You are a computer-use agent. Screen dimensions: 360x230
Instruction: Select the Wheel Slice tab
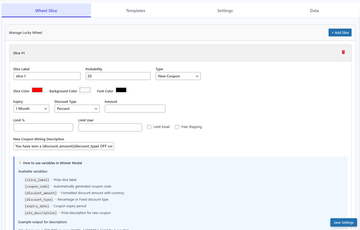coord(46,11)
